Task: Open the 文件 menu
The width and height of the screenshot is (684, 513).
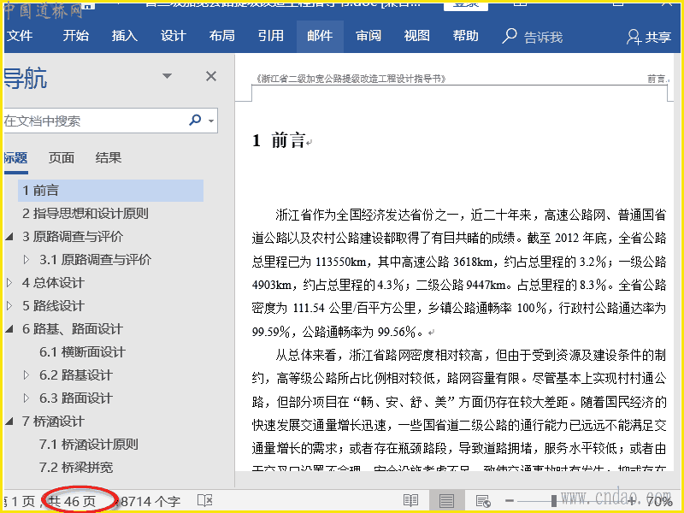Action: click(19, 36)
